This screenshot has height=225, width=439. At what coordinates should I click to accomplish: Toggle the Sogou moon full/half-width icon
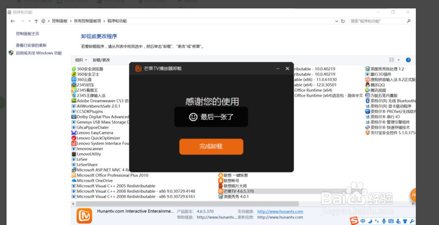(370, 221)
